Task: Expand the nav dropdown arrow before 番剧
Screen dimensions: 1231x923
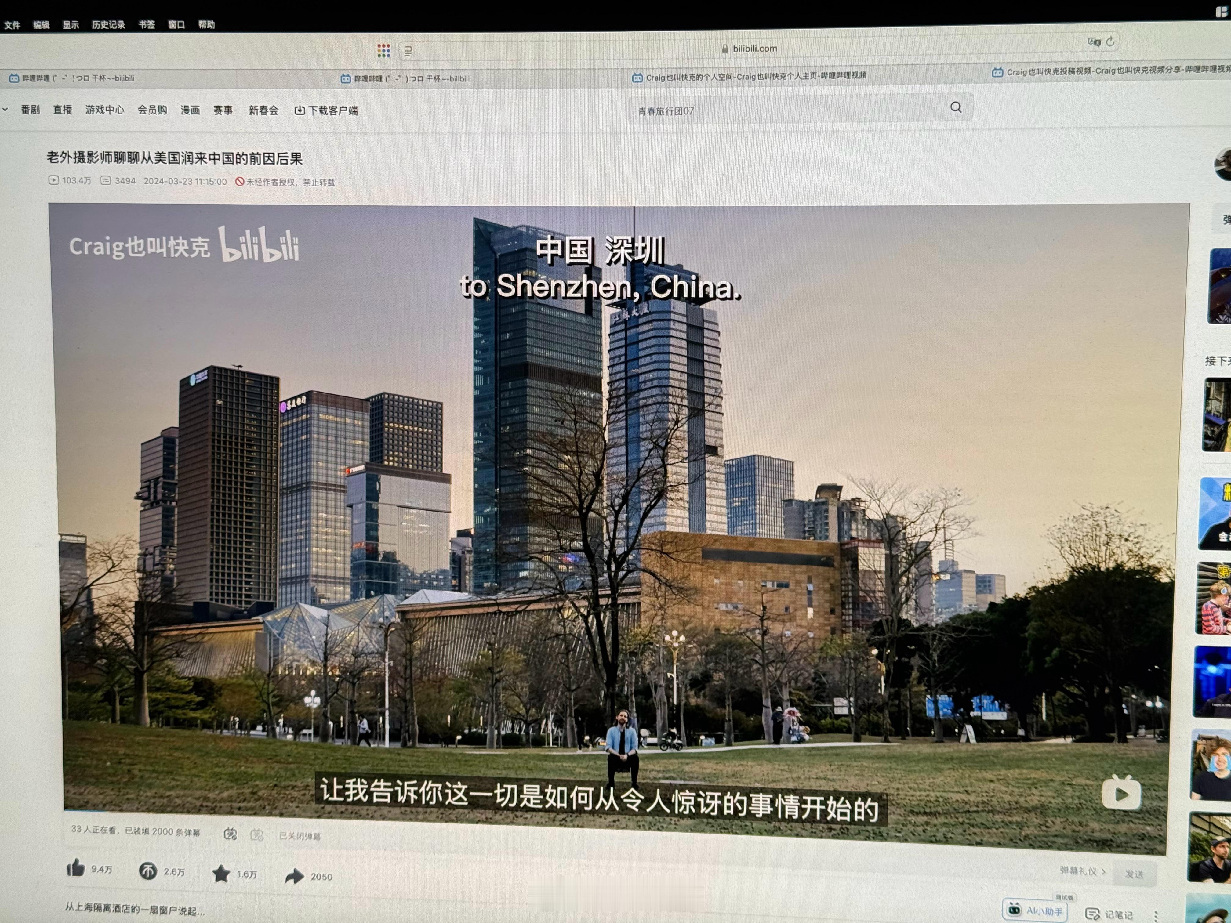Action: pyautogui.click(x=5, y=110)
